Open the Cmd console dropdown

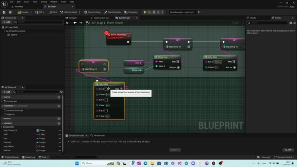tap(44, 157)
